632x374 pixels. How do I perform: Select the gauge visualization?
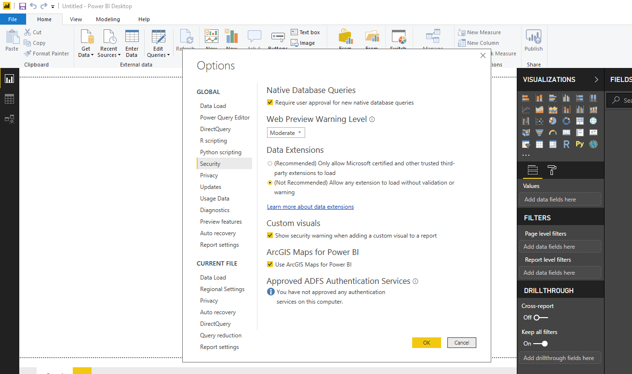[x=553, y=133]
